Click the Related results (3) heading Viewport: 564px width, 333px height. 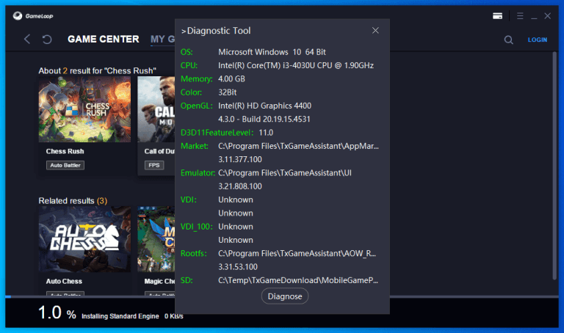(x=73, y=201)
